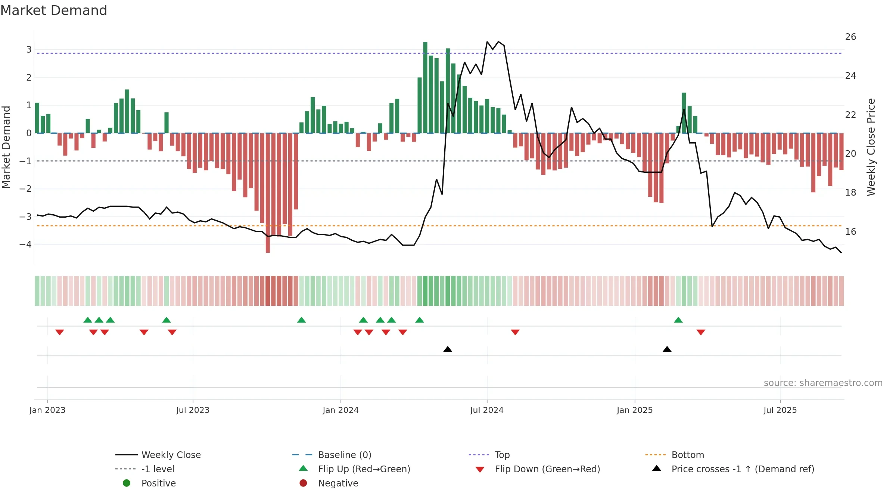Screen dimensions: 896x504
Task: Click the vertical Market Demand axis title
Action: pos(6,147)
